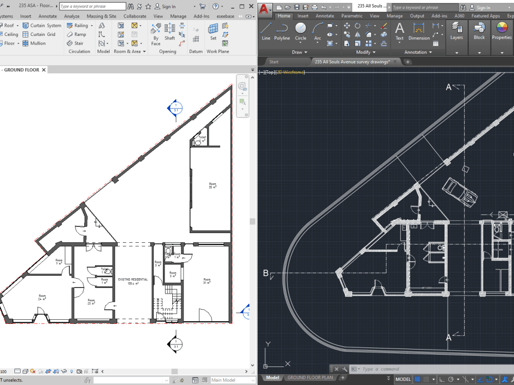Close the GROUND FLOOR view tab in Revit
Screen dimensions: 514x385
click(x=44, y=70)
